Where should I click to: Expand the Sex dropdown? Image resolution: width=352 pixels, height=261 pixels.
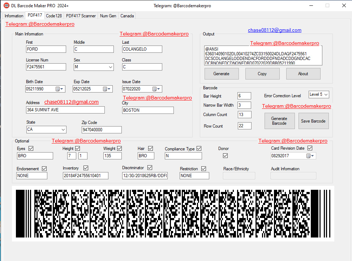94,67
